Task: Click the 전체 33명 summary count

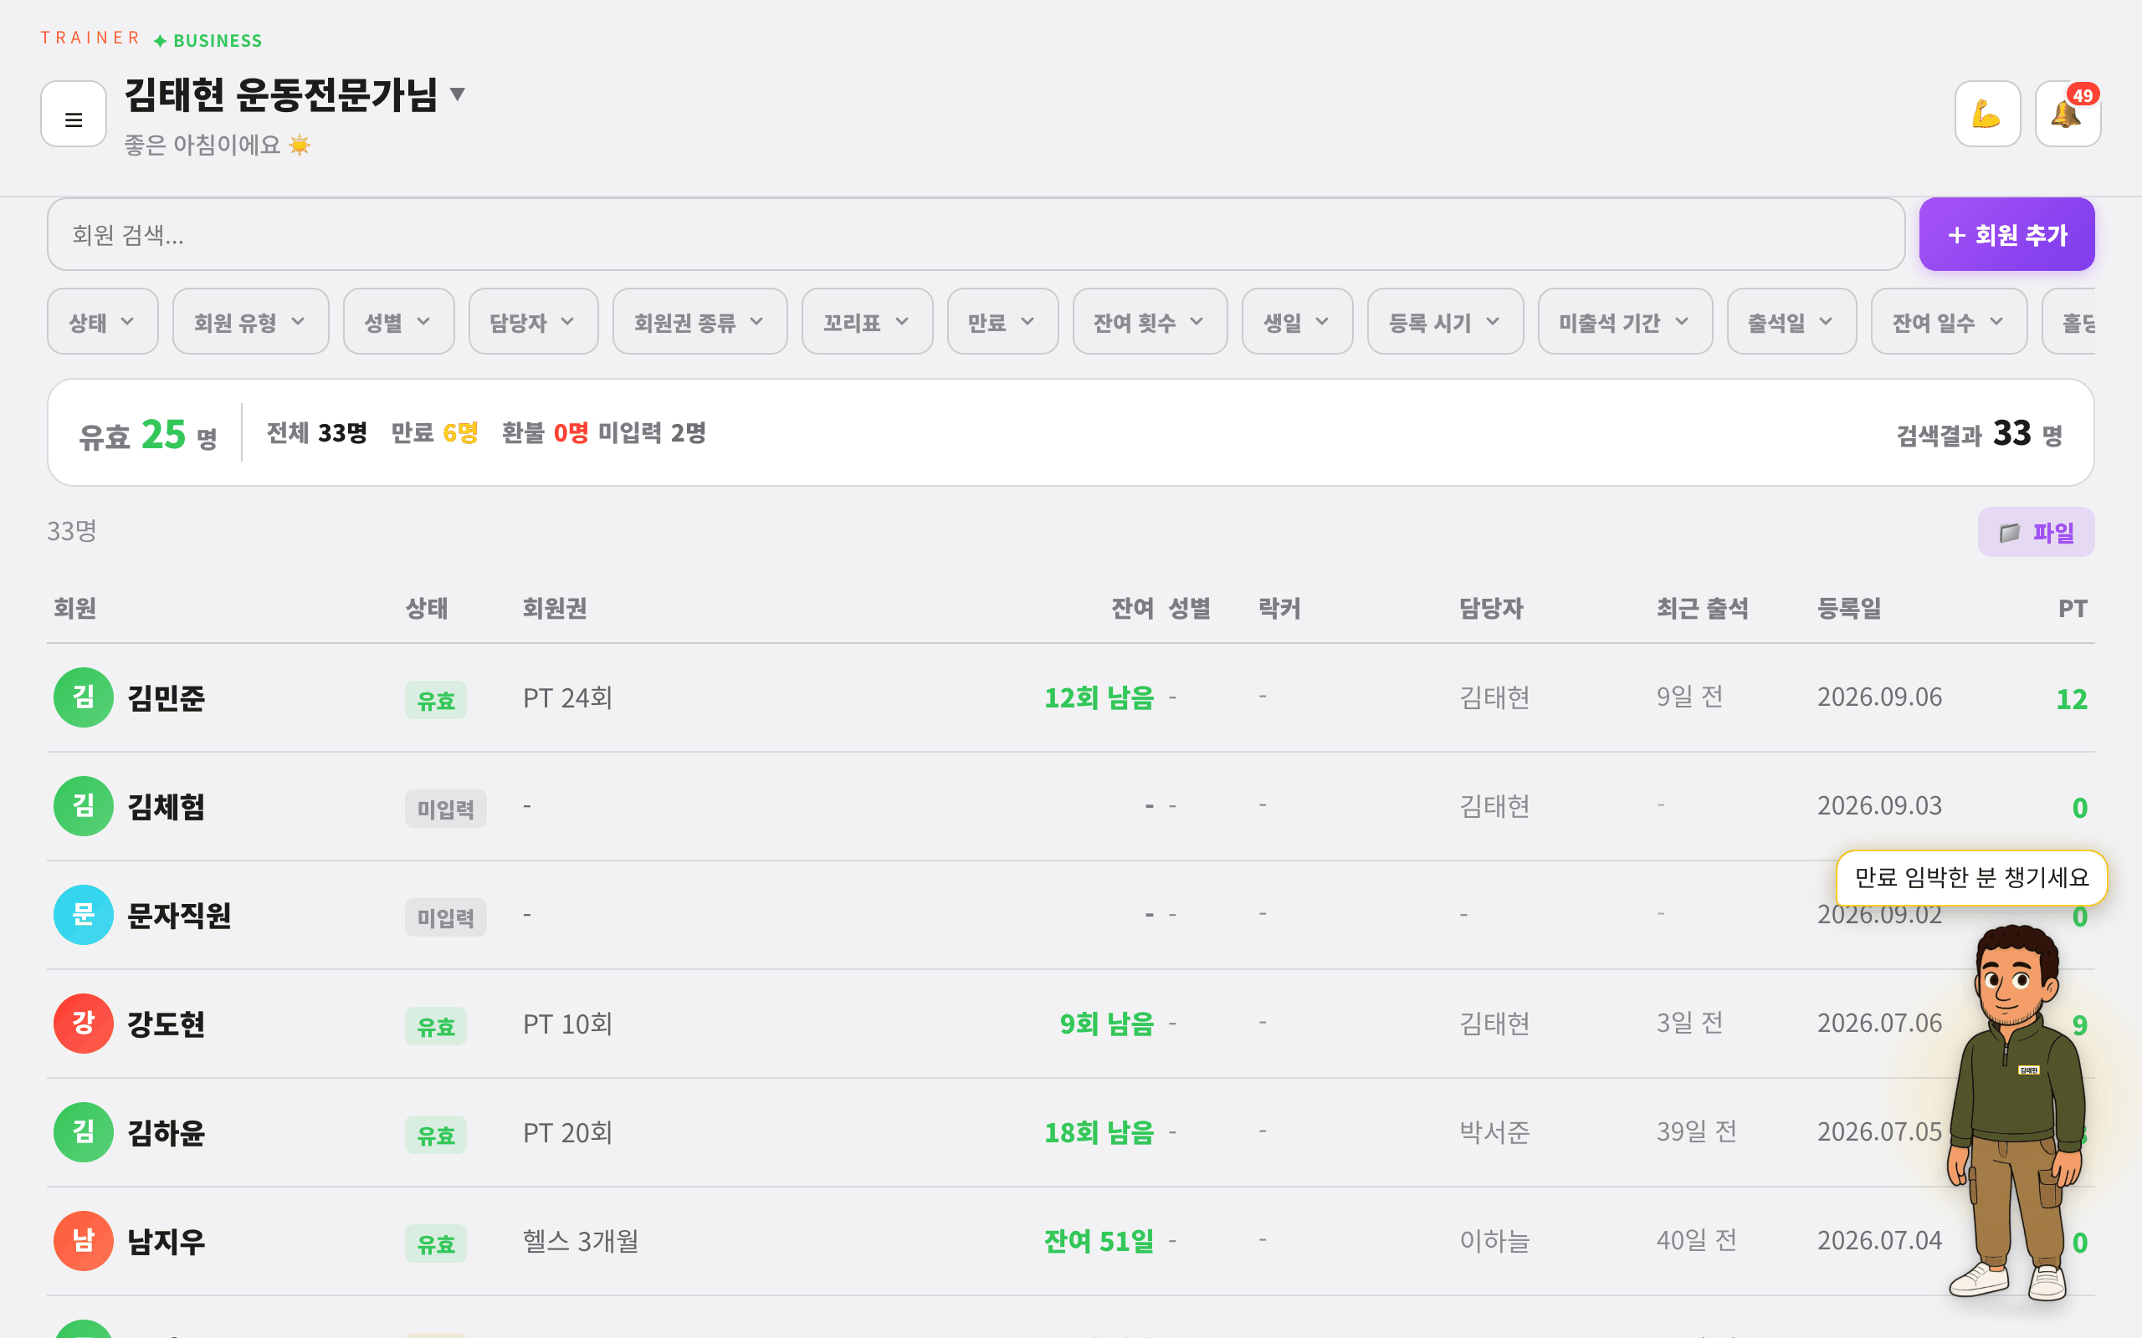Action: 317,432
